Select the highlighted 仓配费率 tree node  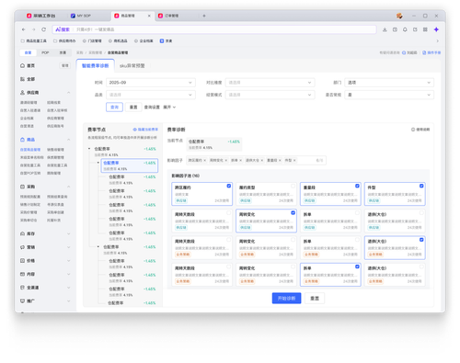tap(130, 165)
